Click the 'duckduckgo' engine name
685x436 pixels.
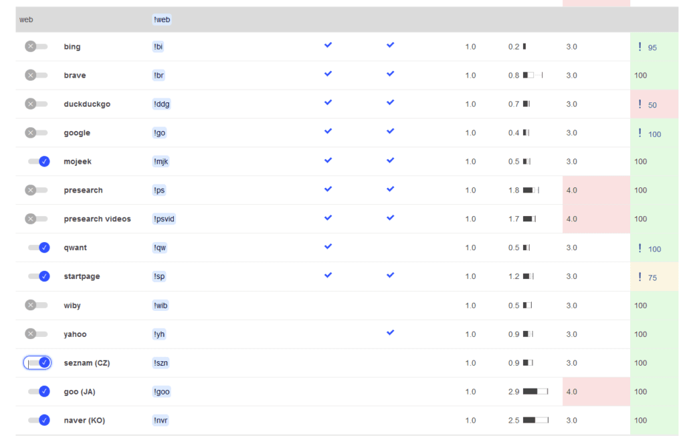tap(87, 104)
